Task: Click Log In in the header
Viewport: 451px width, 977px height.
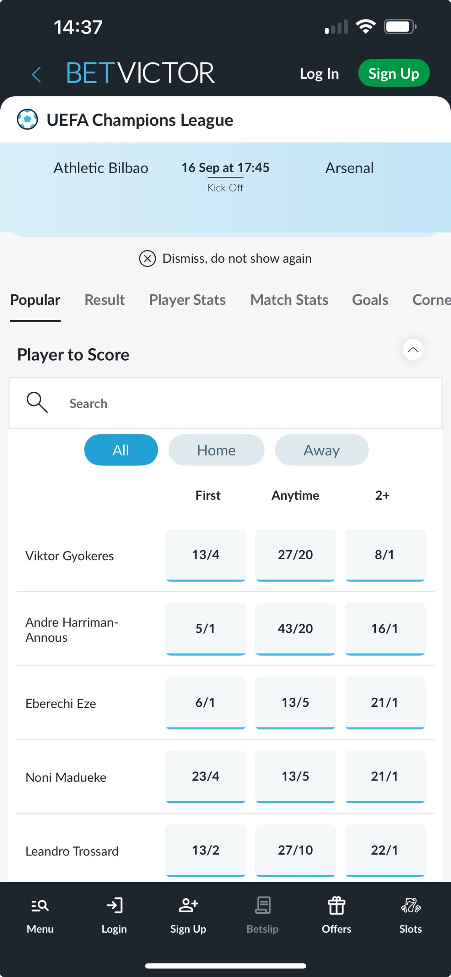Action: (x=319, y=74)
